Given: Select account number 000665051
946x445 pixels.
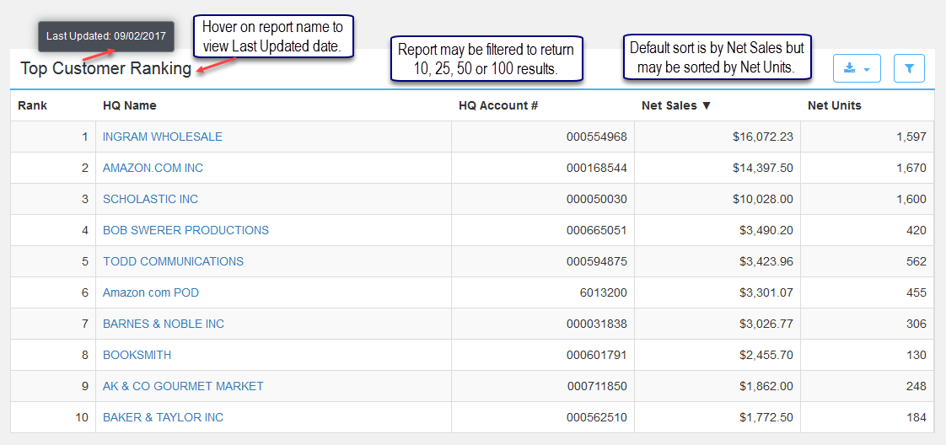Looking at the screenshot, I should [x=597, y=230].
